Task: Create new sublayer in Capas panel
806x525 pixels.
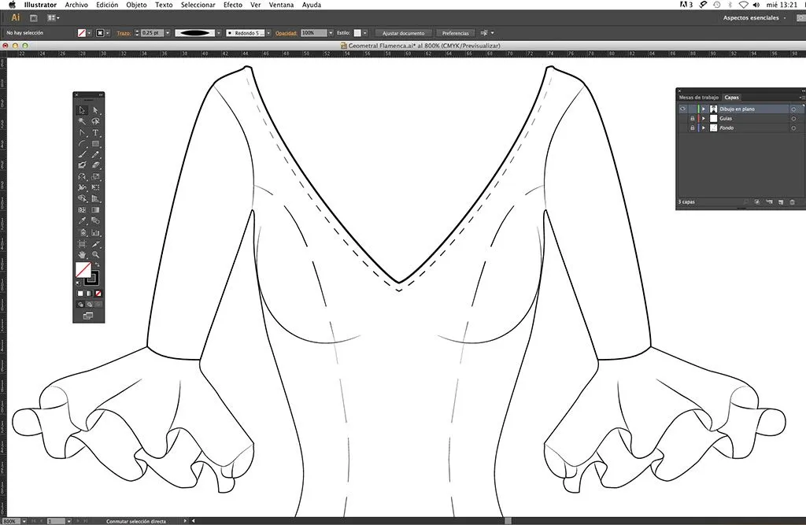Action: click(769, 202)
